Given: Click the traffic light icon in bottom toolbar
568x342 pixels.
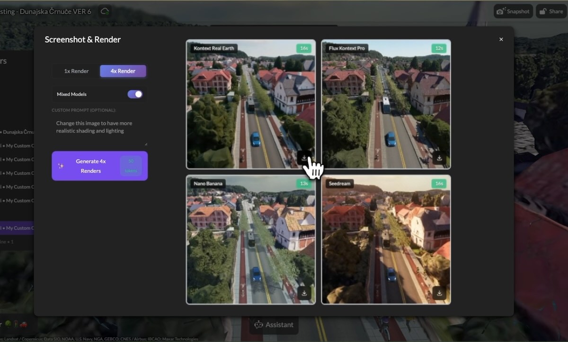Looking at the screenshot, I should [16, 324].
